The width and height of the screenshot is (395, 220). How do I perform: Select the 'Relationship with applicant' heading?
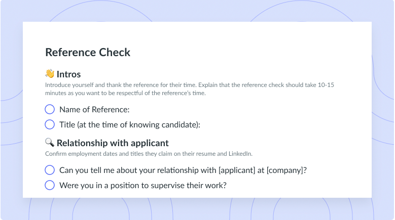click(x=113, y=143)
